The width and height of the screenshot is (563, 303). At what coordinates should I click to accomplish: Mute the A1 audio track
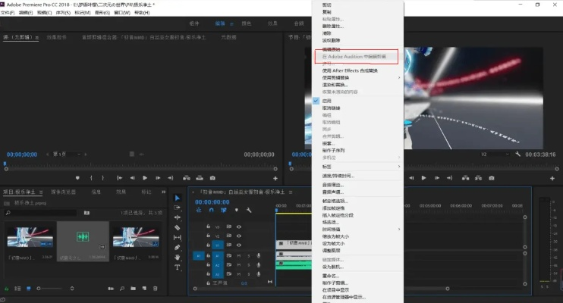click(239, 256)
